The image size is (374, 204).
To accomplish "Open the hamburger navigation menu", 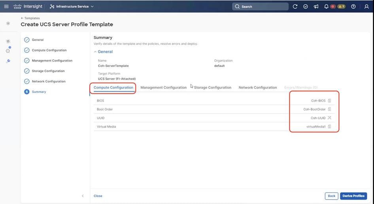I will pos(6,6).
